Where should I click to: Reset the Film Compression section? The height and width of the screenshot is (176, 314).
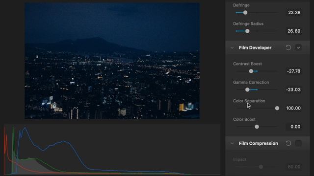[288, 143]
